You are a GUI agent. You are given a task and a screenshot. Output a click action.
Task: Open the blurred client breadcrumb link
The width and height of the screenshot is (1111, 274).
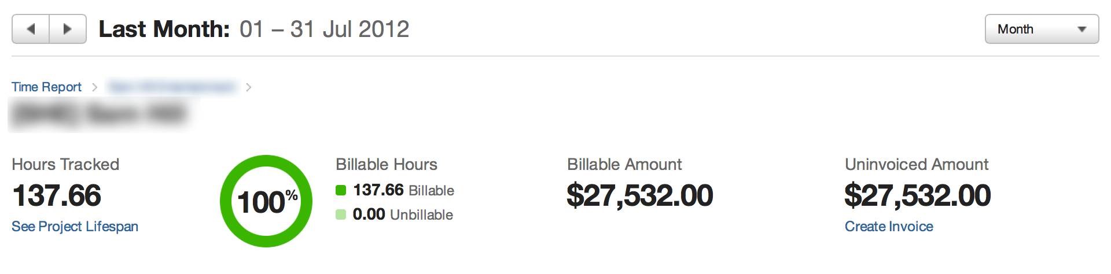172,87
